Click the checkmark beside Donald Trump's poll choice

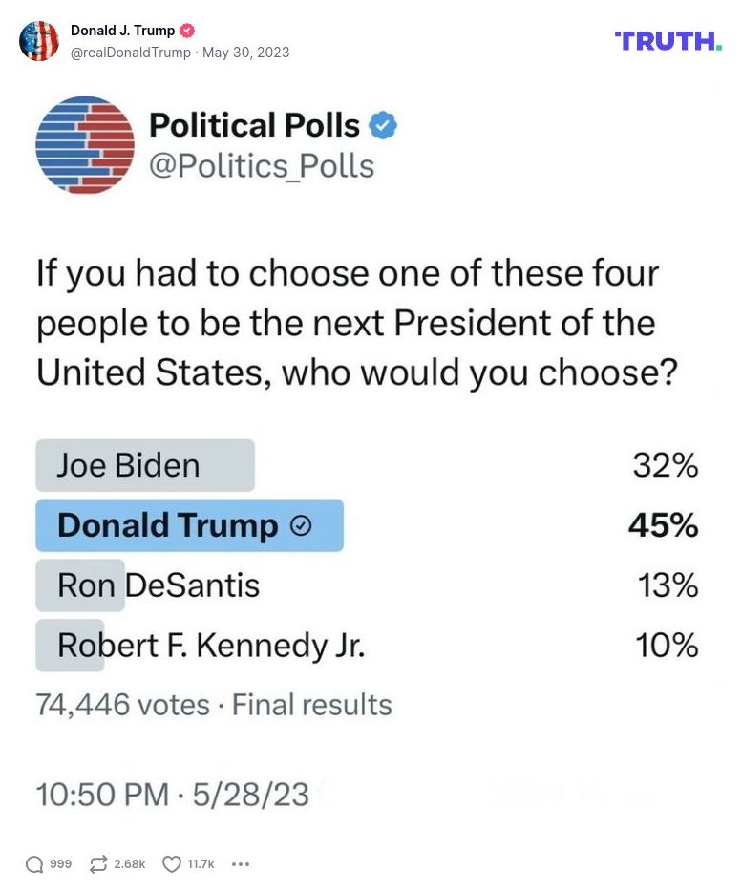tap(302, 524)
